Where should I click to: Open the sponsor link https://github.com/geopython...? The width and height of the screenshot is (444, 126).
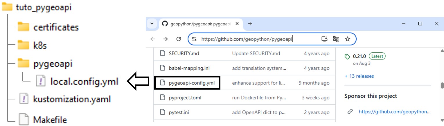pos(395,112)
